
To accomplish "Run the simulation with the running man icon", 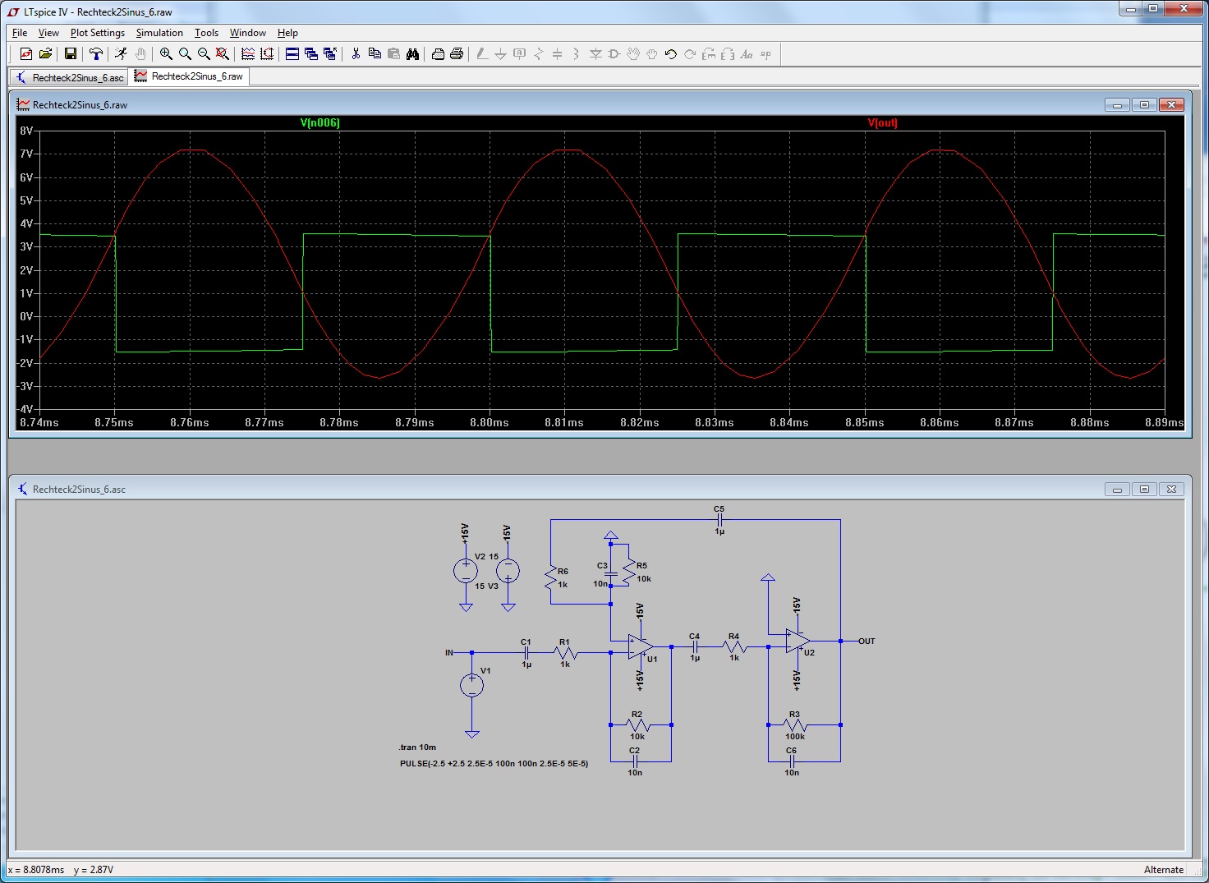I will (x=121, y=54).
